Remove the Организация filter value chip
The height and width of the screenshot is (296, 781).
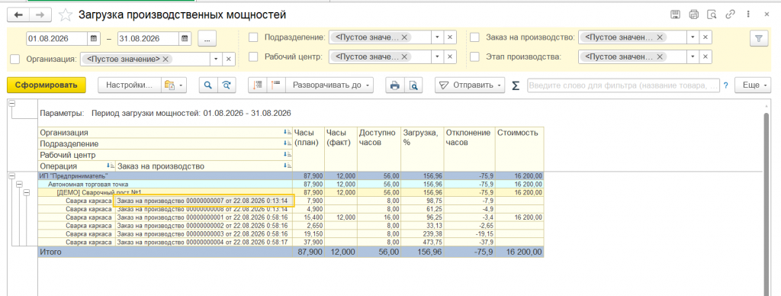(x=166, y=59)
